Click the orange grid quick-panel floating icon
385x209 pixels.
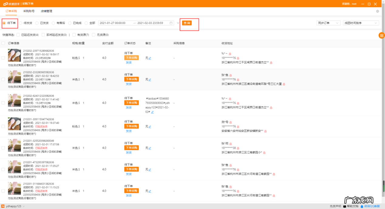point(381,36)
